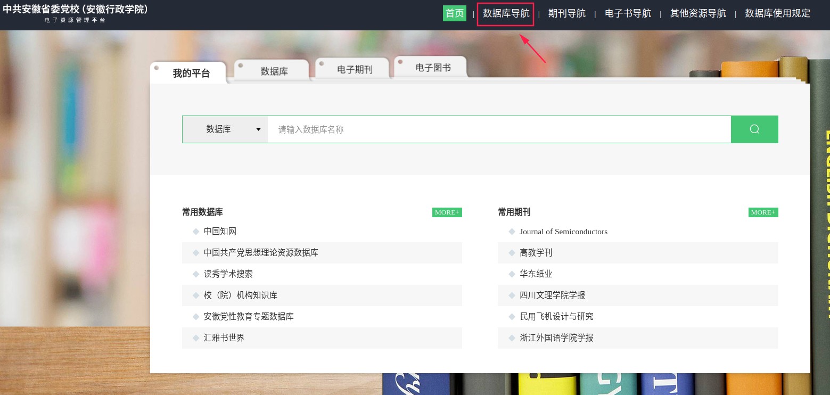Open the 数据库 search type dropdown
The height and width of the screenshot is (395, 830).
pyautogui.click(x=225, y=129)
